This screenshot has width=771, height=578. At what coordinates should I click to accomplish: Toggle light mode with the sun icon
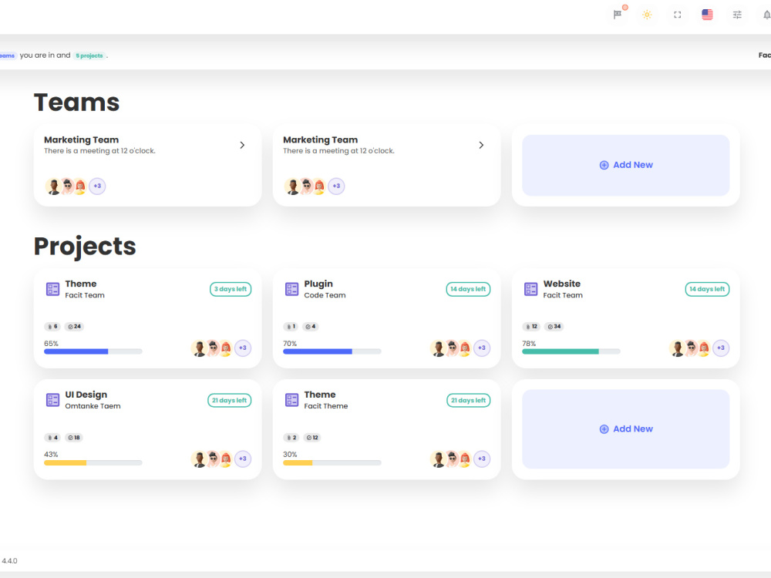pyautogui.click(x=647, y=15)
